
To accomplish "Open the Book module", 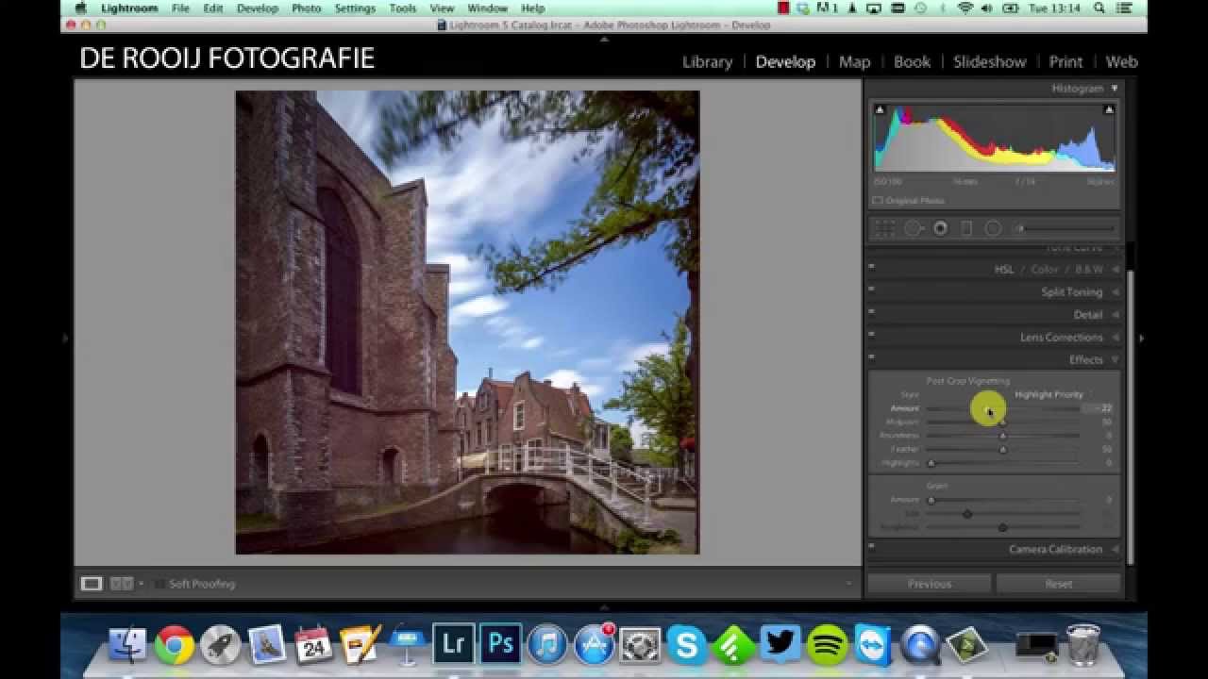I will pos(912,61).
